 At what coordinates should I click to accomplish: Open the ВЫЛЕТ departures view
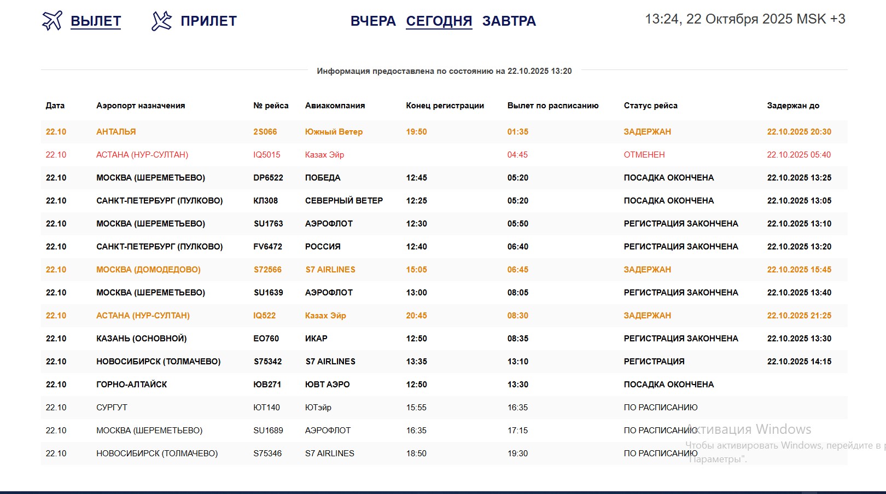point(96,21)
